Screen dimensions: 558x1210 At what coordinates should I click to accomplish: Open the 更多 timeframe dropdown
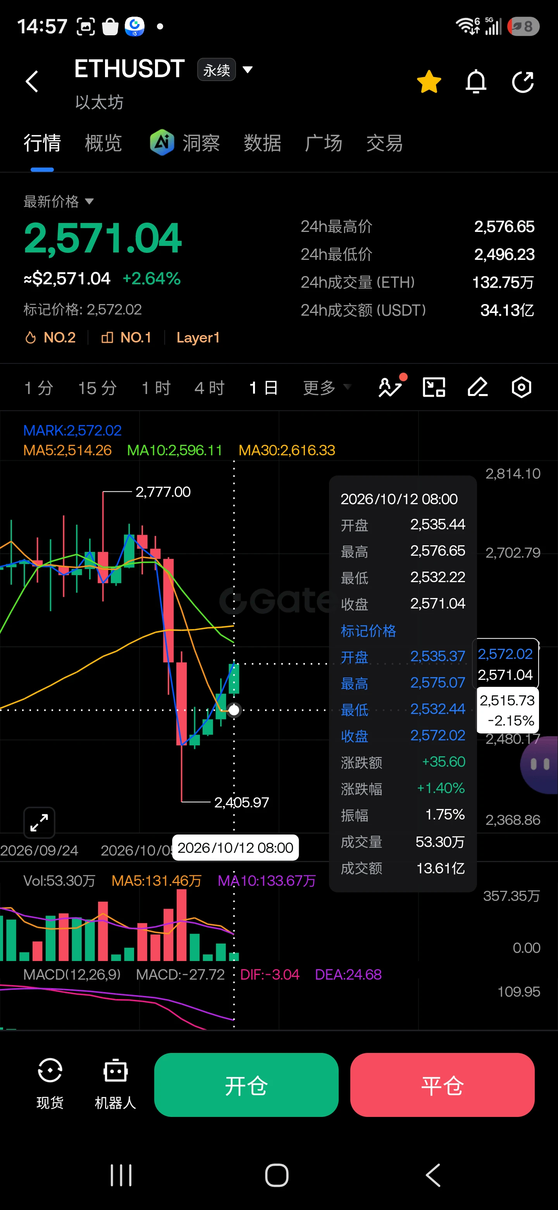pyautogui.click(x=327, y=388)
